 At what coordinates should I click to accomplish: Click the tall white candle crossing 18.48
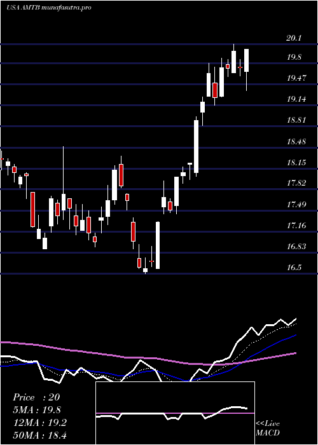tap(196, 146)
